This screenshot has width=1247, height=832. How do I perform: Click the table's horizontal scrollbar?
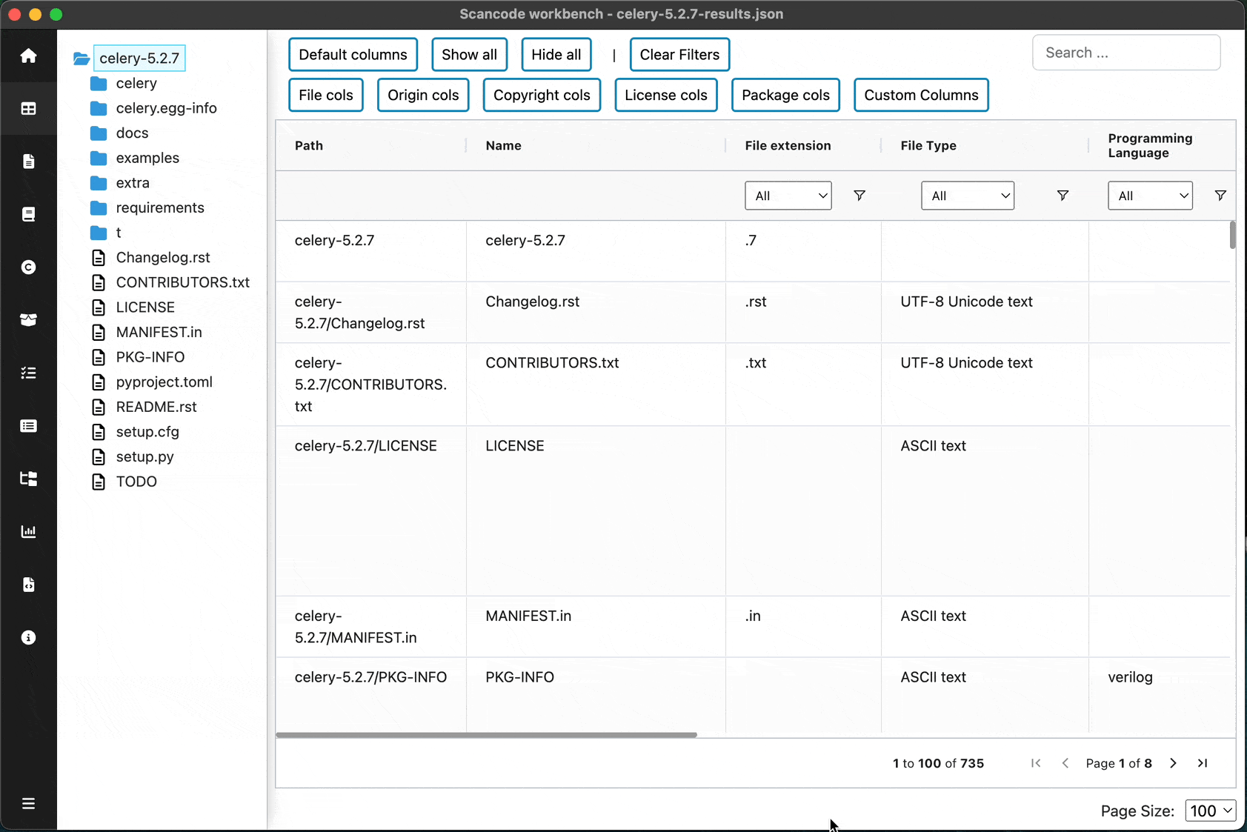pyautogui.click(x=486, y=735)
